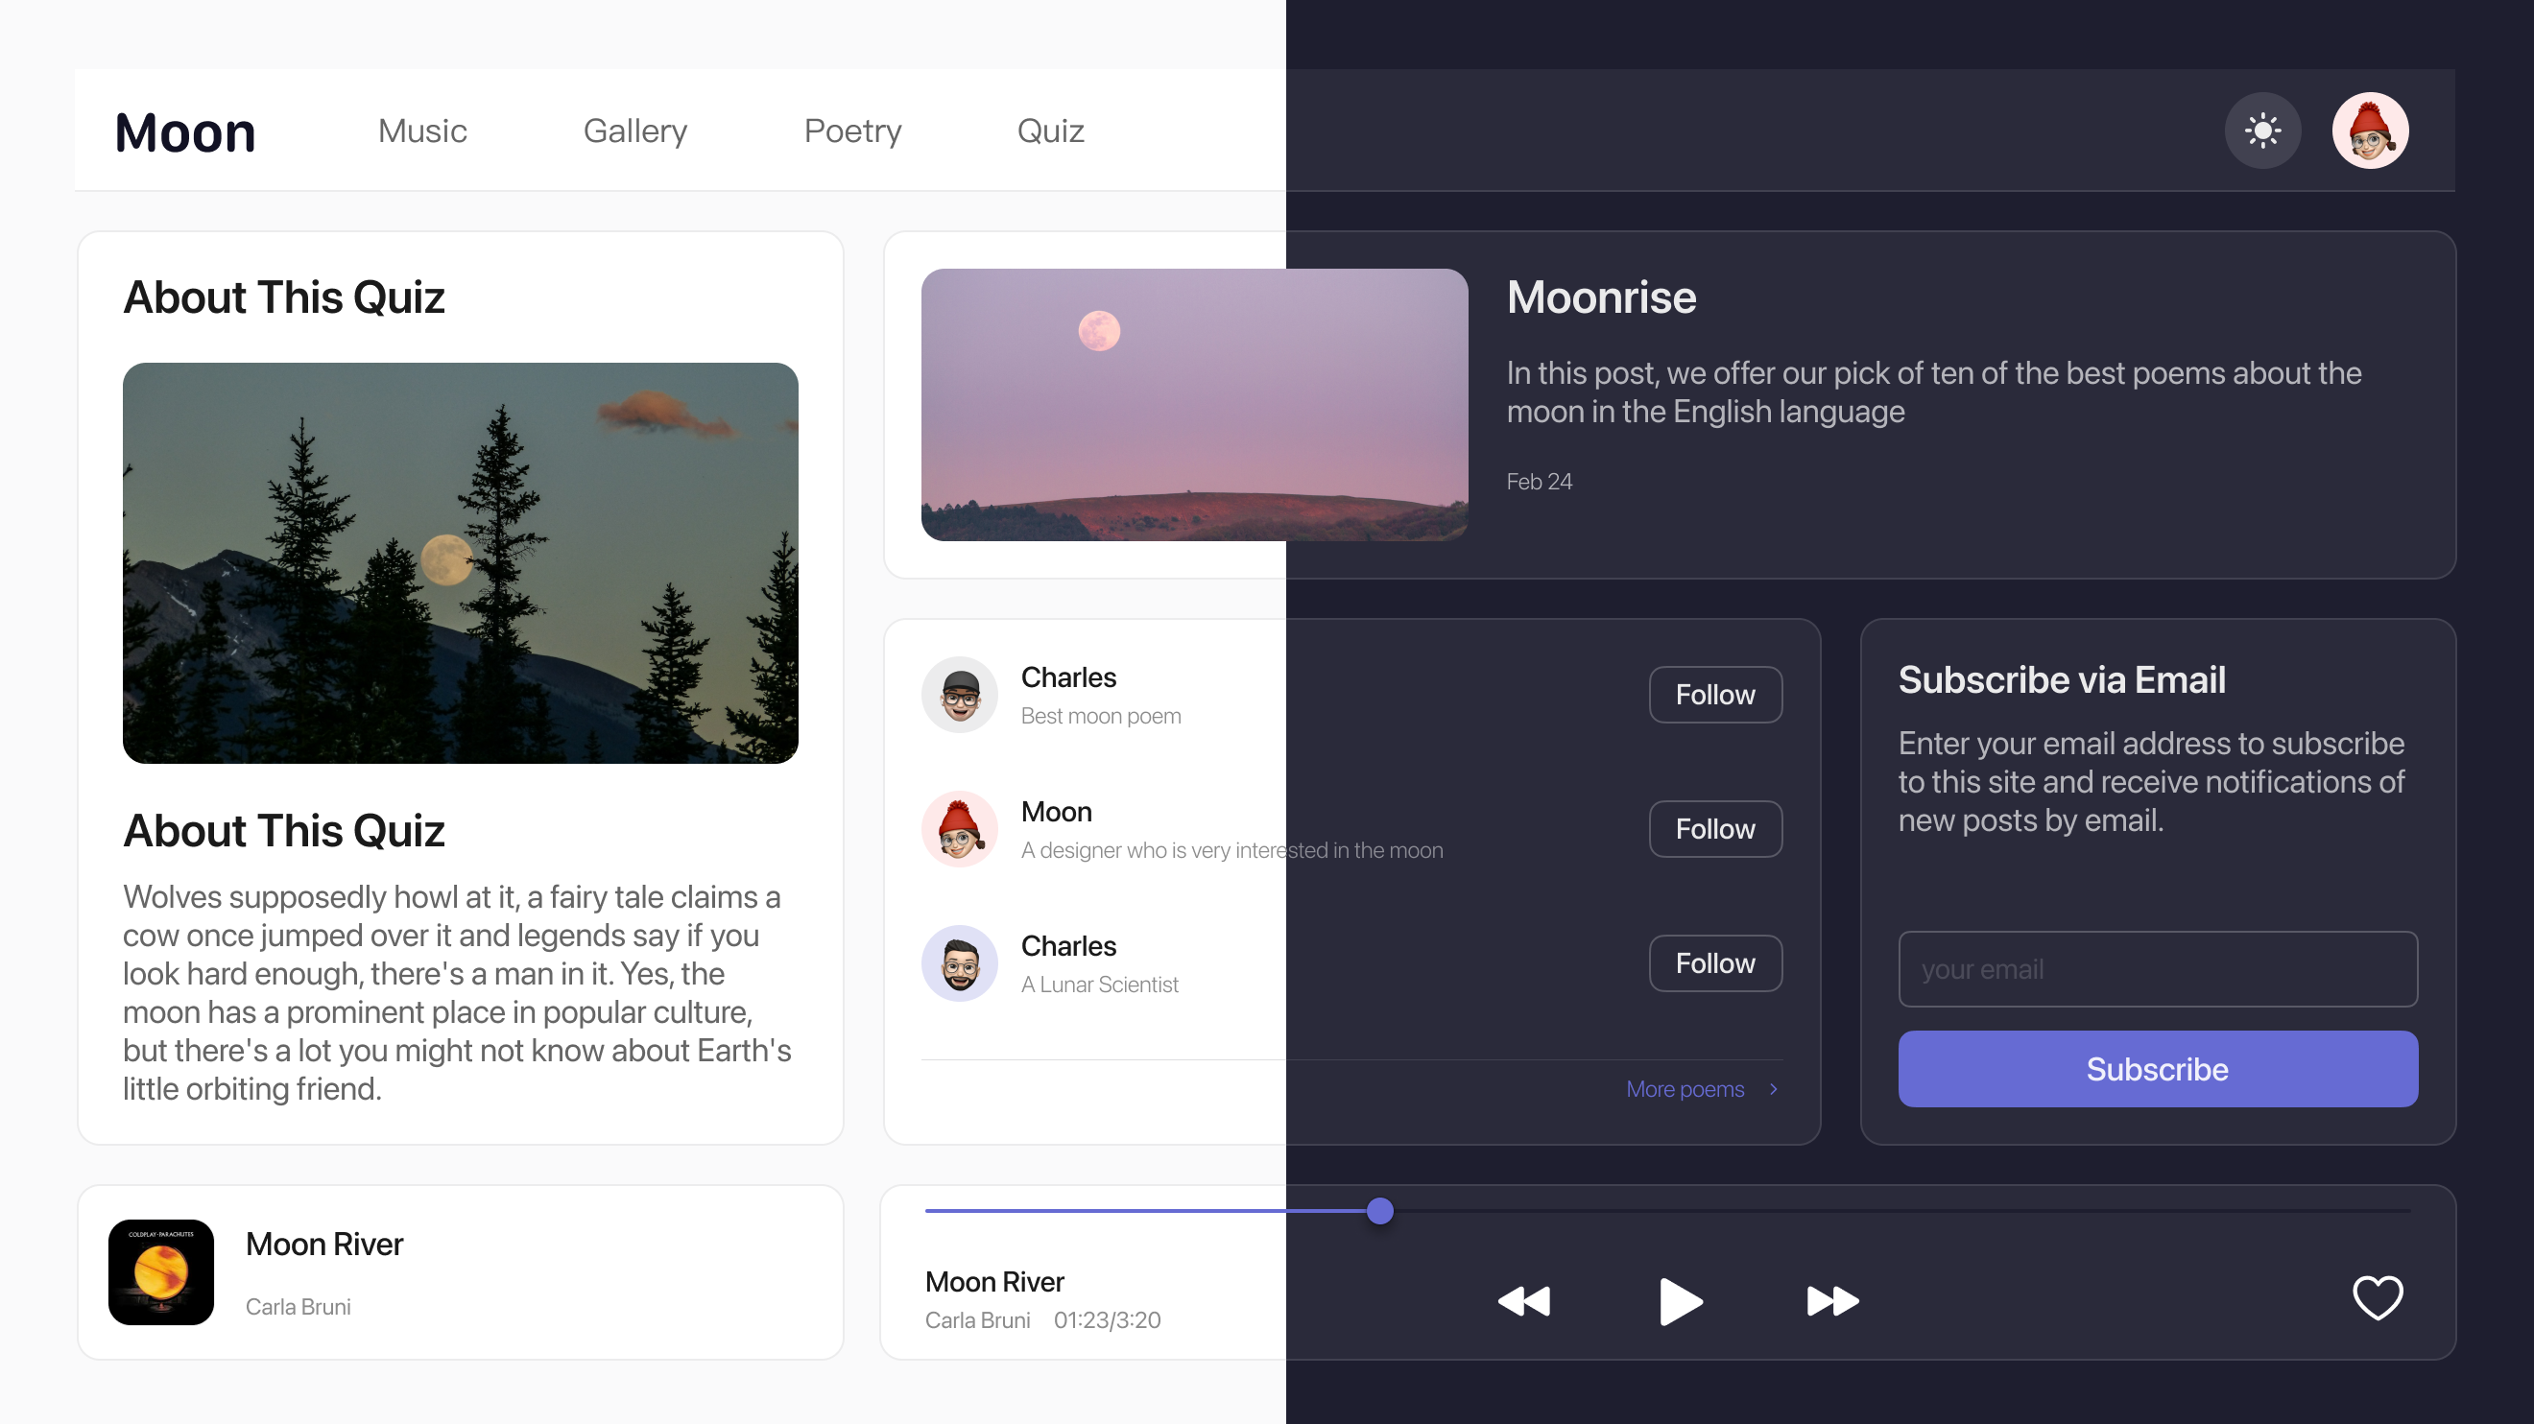
Task: Switch to the Gallery section
Action: 635,130
